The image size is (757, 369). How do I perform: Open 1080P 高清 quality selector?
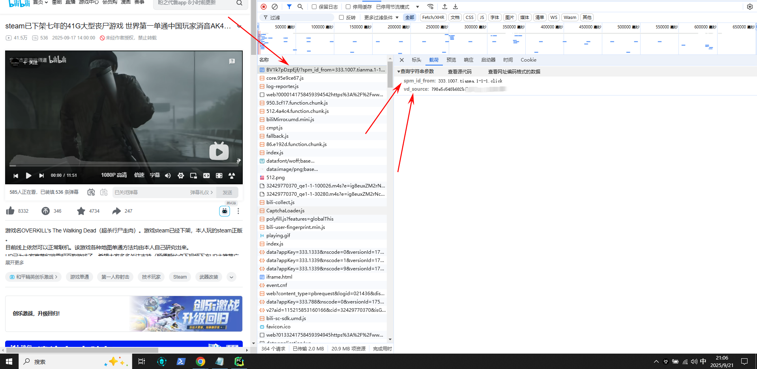coord(114,175)
